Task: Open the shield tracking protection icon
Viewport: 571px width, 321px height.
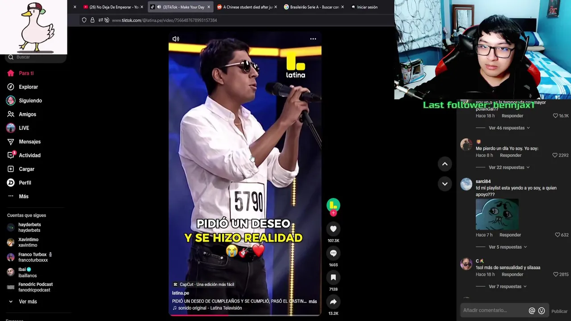Action: (84, 20)
